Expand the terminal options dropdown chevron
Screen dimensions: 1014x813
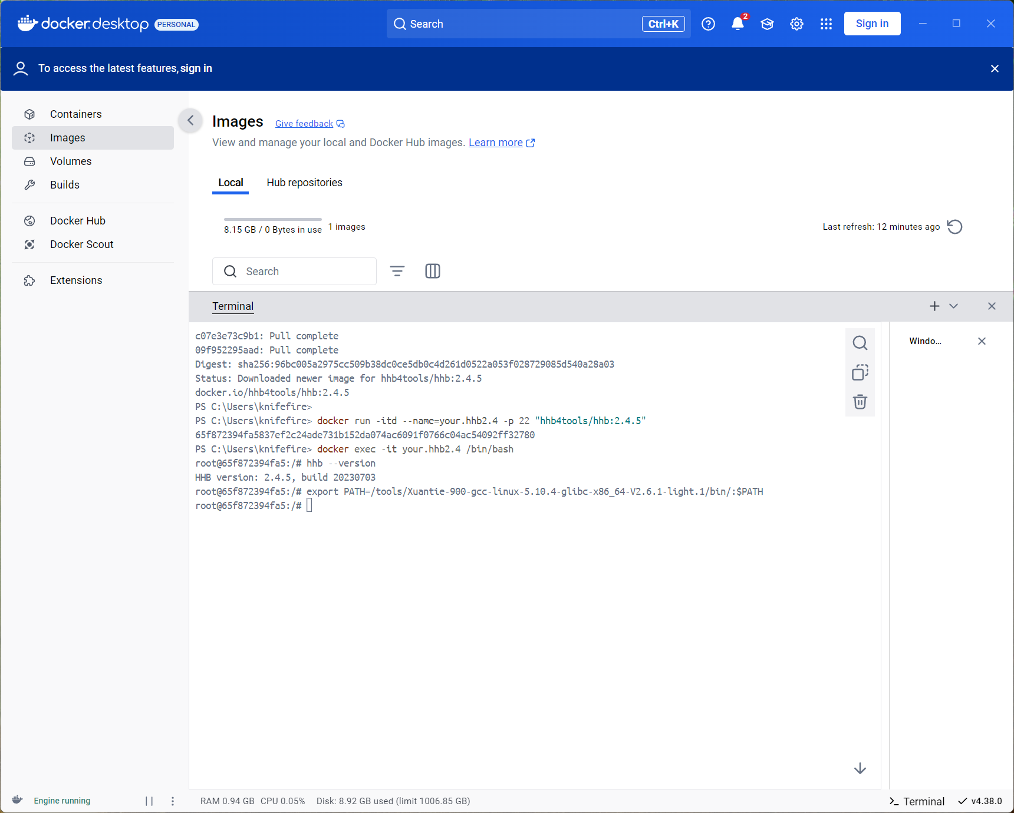click(954, 306)
